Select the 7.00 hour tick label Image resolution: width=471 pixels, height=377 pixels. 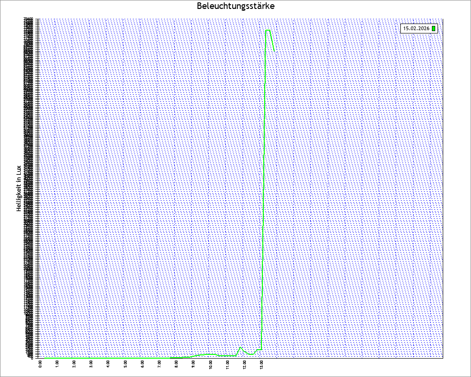pyautogui.click(x=159, y=364)
